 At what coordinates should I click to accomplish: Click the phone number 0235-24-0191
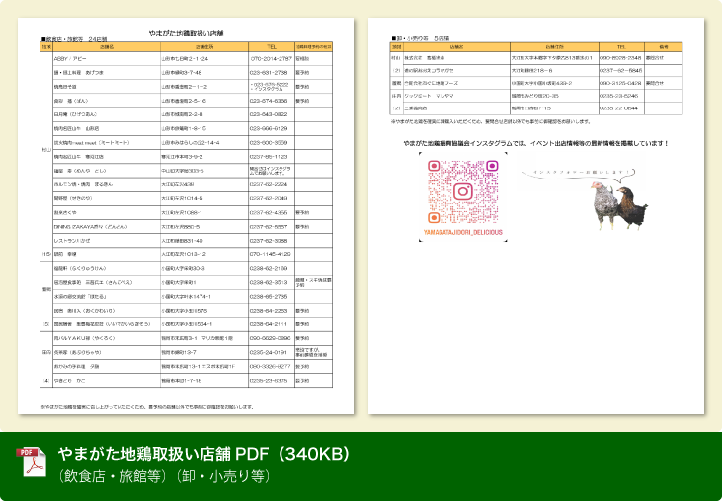[x=269, y=352]
